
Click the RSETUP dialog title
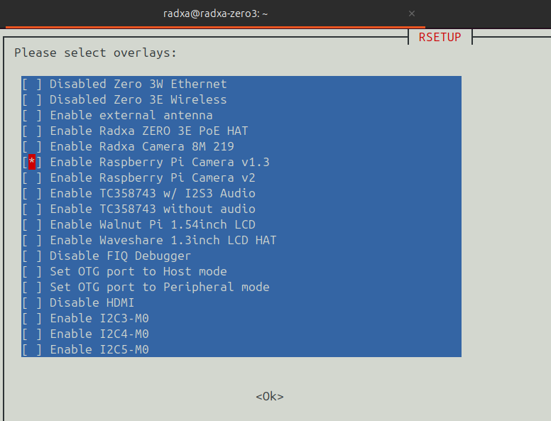pos(440,37)
